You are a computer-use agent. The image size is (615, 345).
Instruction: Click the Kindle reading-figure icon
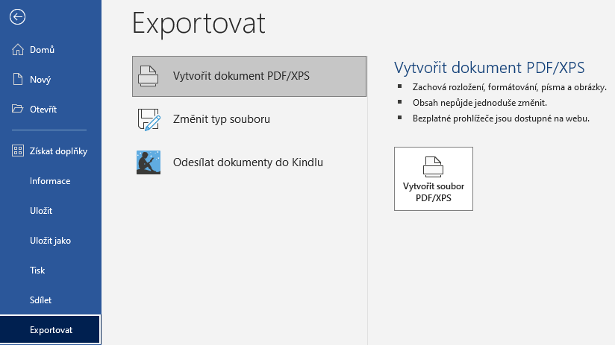pyautogui.click(x=149, y=162)
